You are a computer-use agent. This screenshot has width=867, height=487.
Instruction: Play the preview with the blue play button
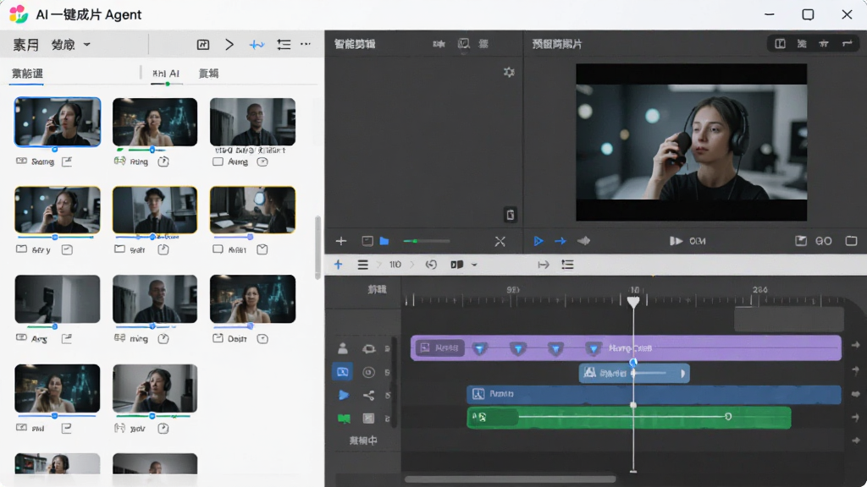(x=538, y=241)
